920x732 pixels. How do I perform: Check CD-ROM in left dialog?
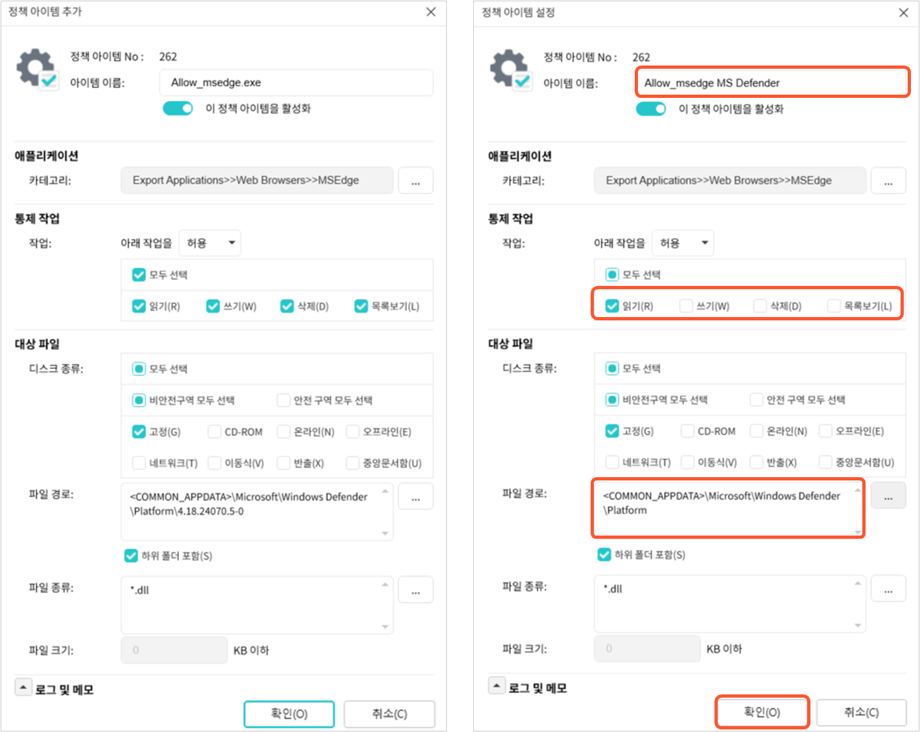214,431
